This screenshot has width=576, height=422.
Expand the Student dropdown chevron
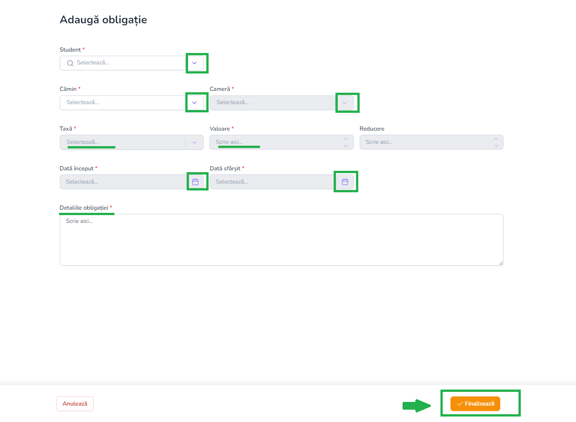coord(194,63)
